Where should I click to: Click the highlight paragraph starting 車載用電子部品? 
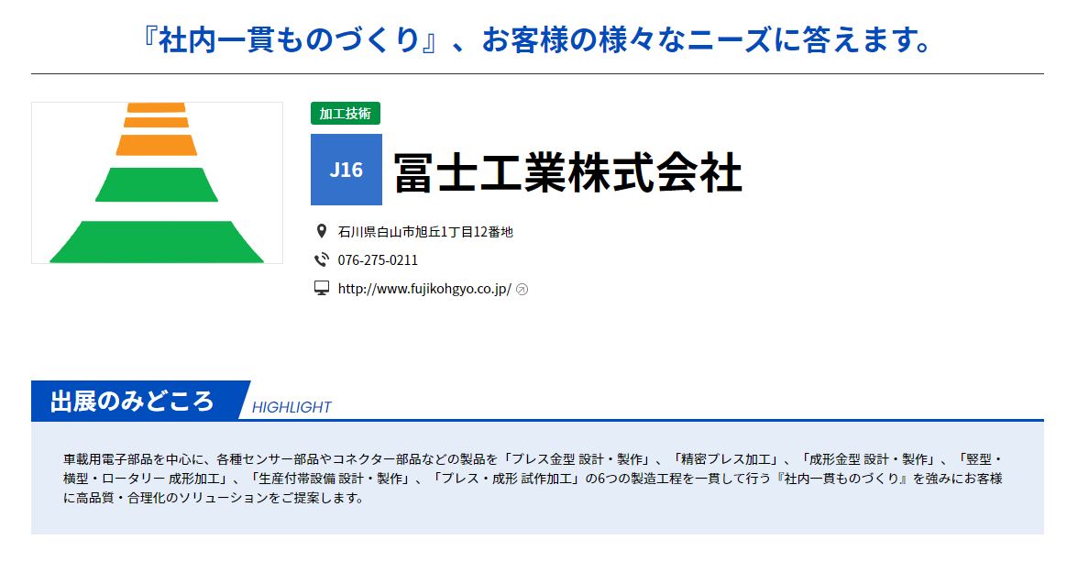click(533, 478)
